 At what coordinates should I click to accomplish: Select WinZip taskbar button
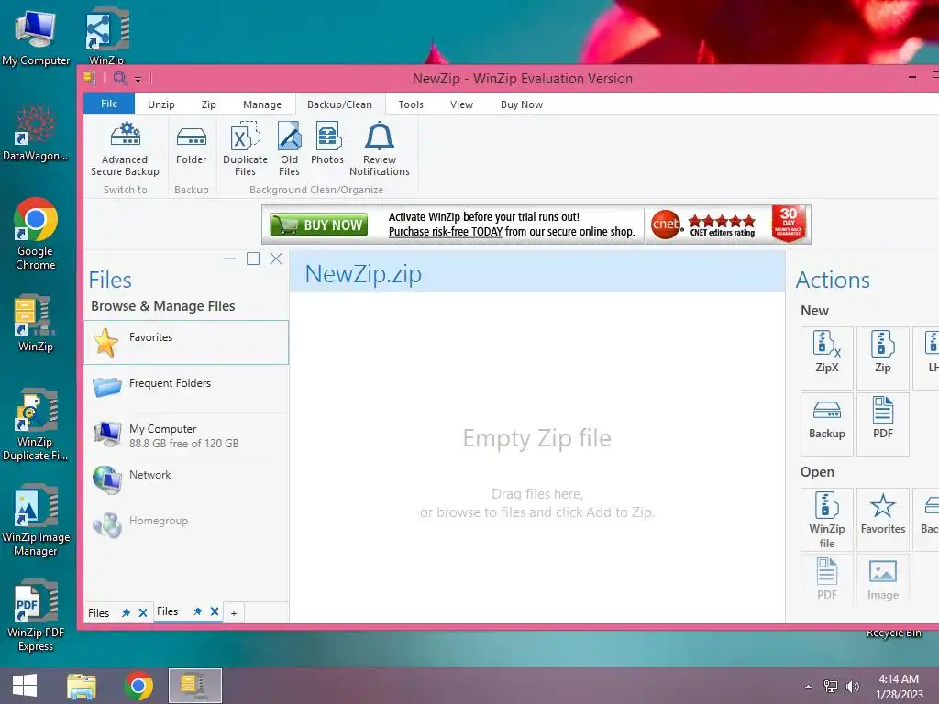click(x=195, y=686)
